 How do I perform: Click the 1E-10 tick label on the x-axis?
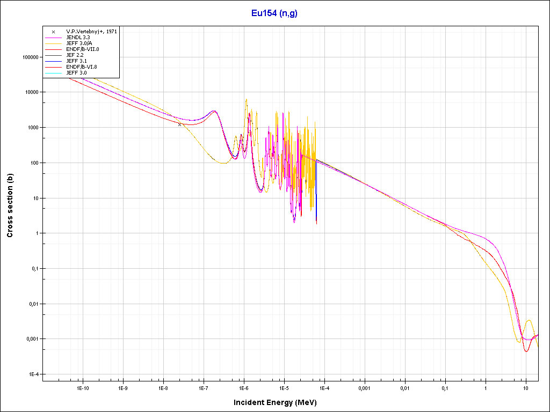82,388
